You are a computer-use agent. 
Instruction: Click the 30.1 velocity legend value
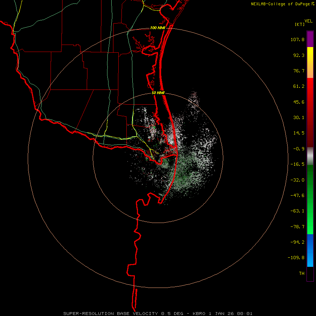[299, 118]
